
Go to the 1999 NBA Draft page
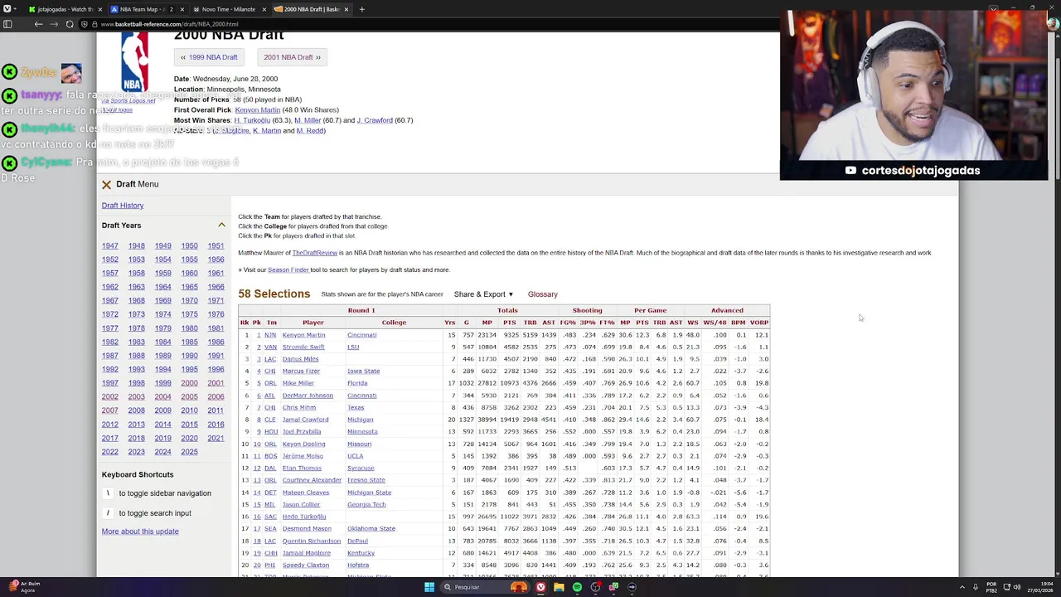coord(209,57)
